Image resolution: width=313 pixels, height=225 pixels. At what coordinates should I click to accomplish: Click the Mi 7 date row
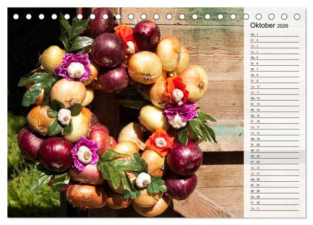[275, 69]
